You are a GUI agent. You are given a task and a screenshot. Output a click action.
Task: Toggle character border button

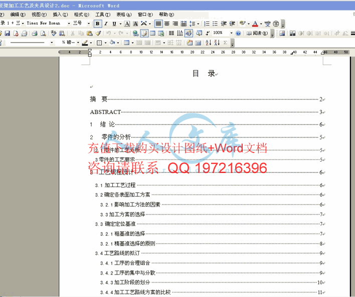(x=127, y=23)
